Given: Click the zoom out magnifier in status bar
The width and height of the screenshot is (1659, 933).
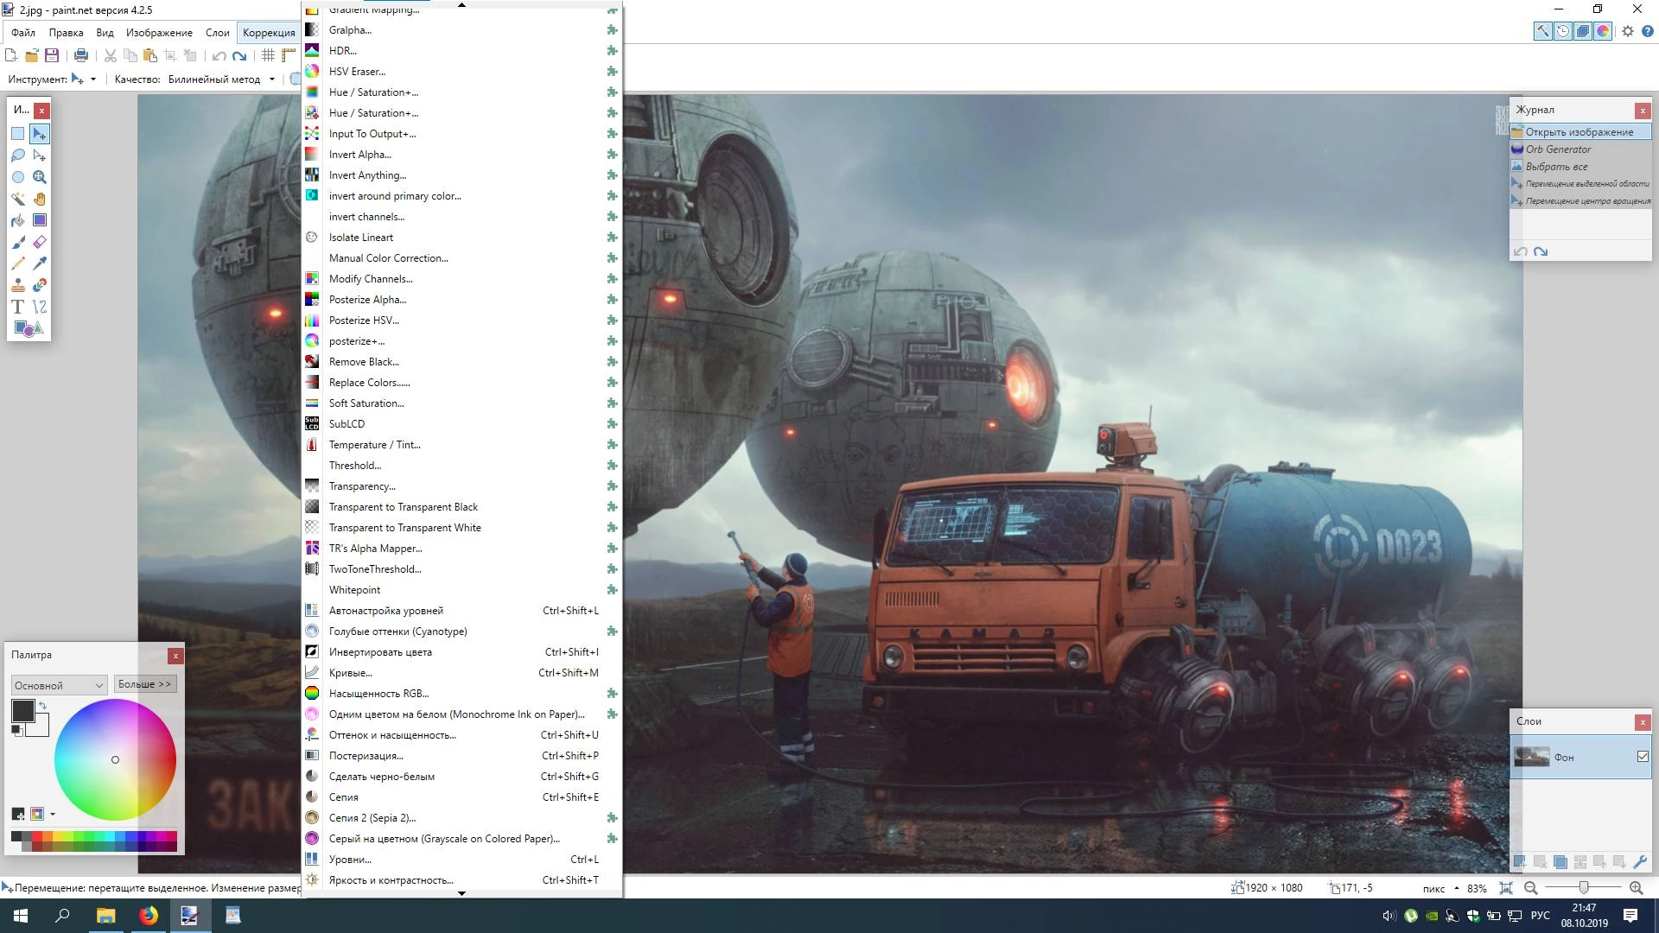Looking at the screenshot, I should pos(1531,888).
